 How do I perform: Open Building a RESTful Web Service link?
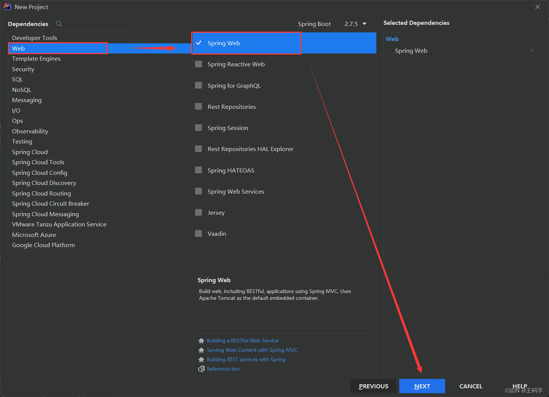click(x=243, y=341)
